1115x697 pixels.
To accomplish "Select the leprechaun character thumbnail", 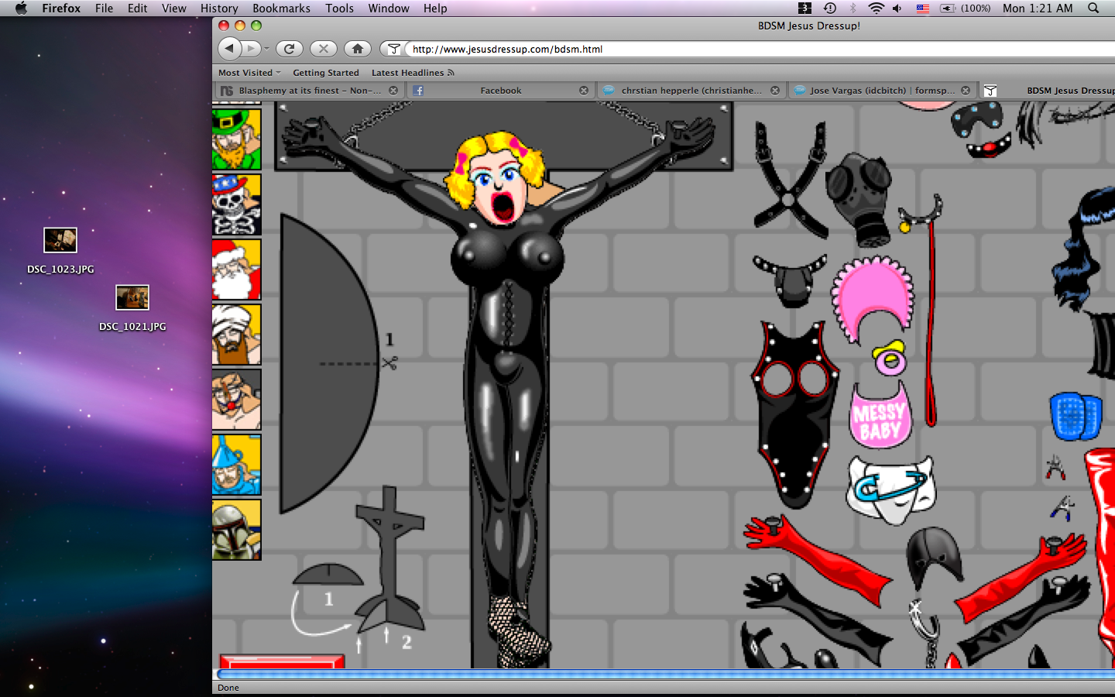I will pyautogui.click(x=236, y=139).
